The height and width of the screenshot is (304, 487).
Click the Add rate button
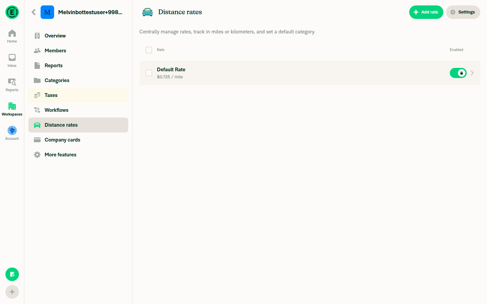tap(426, 12)
